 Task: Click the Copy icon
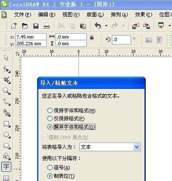(x=72, y=26)
